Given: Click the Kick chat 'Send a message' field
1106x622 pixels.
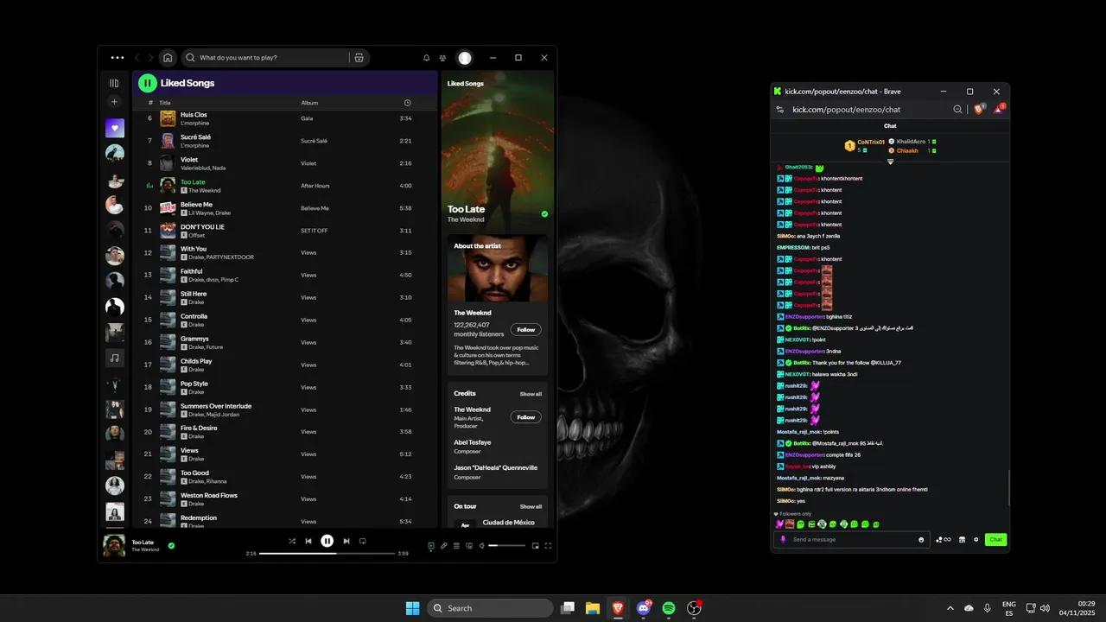Looking at the screenshot, I should coord(853,539).
